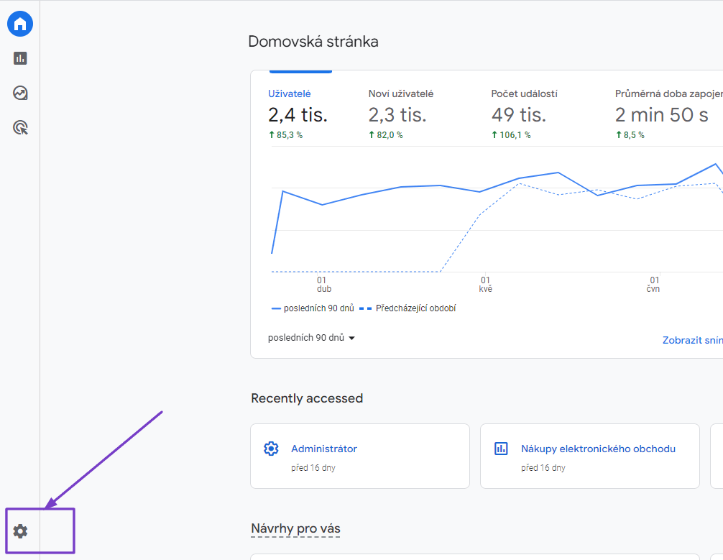723x560 pixels.
Task: Open the Home icon in the sidebar
Action: click(20, 24)
